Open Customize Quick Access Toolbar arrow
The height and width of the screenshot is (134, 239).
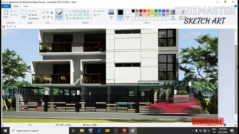point(15,26)
